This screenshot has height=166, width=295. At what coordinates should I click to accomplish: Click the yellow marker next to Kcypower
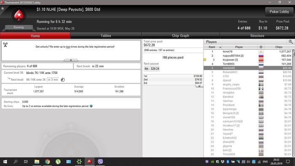[x=205, y=60]
